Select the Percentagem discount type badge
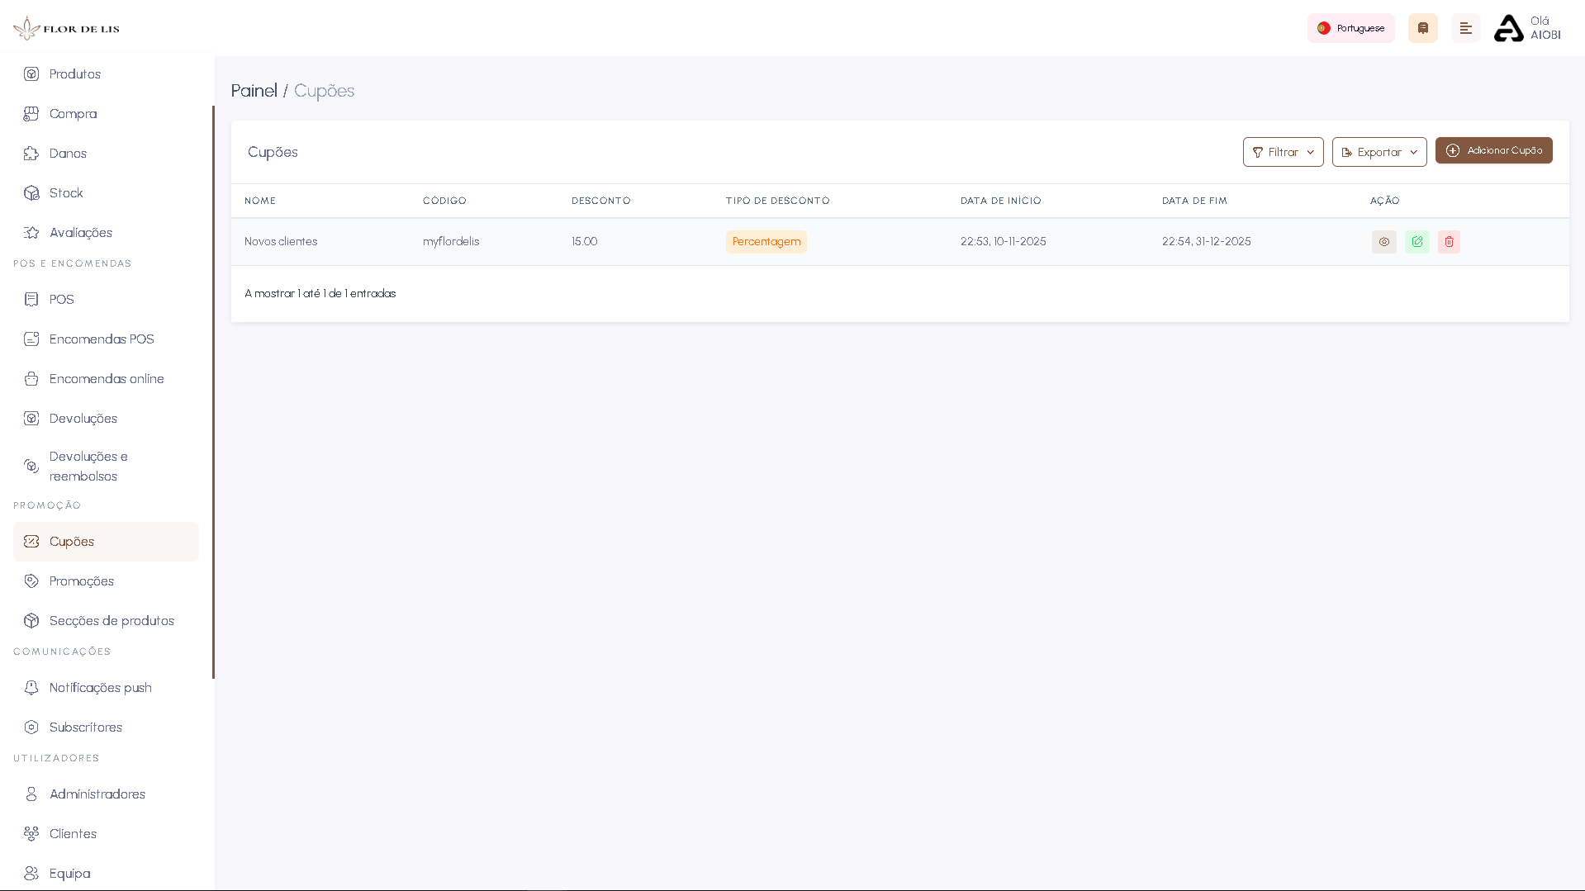Image resolution: width=1585 pixels, height=891 pixels. pyautogui.click(x=766, y=241)
